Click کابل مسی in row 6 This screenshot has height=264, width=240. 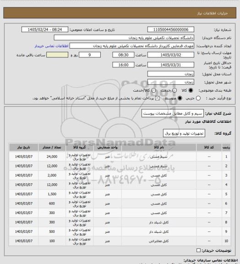tap(159, 203)
